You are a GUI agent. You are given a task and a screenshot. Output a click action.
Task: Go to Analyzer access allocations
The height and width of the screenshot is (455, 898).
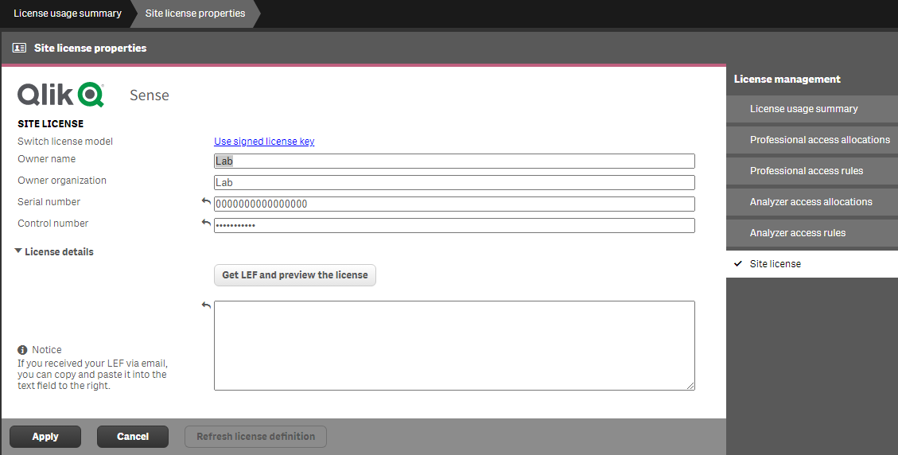(x=811, y=202)
